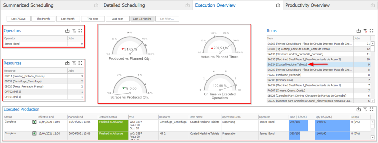Switch to Summarized Scheduling tab

[28, 5]
